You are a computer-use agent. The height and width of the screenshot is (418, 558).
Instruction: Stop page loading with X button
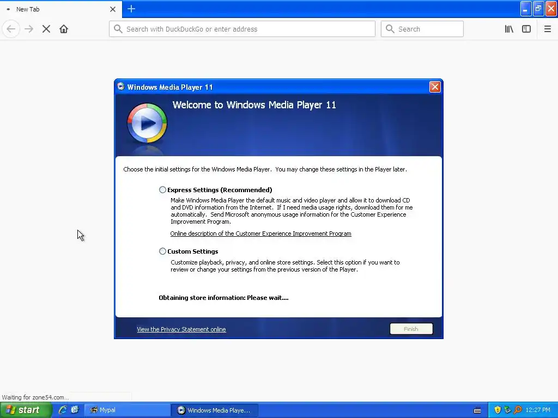pyautogui.click(x=46, y=29)
